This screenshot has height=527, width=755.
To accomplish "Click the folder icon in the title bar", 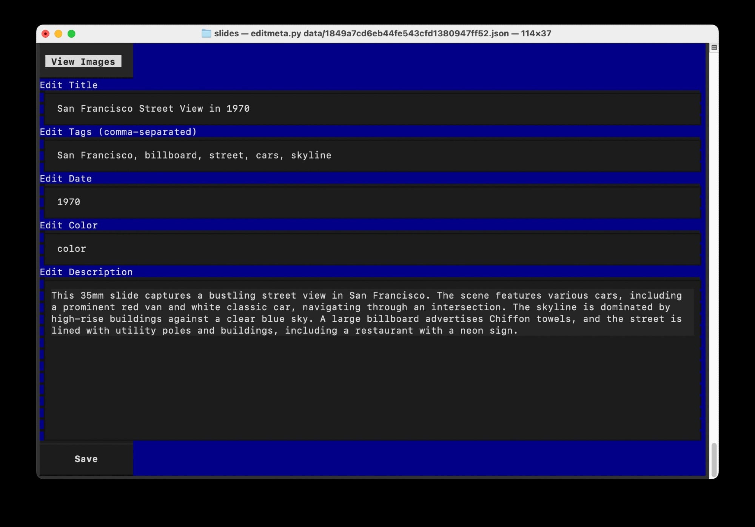I will click(206, 33).
